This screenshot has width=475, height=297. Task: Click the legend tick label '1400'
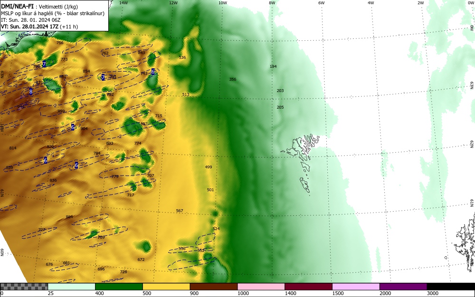coord(290,293)
